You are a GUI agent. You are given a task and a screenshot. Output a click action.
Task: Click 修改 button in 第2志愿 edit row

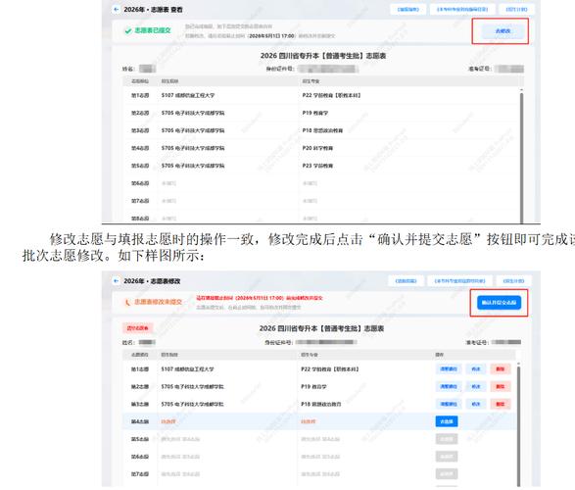pyautogui.click(x=476, y=386)
